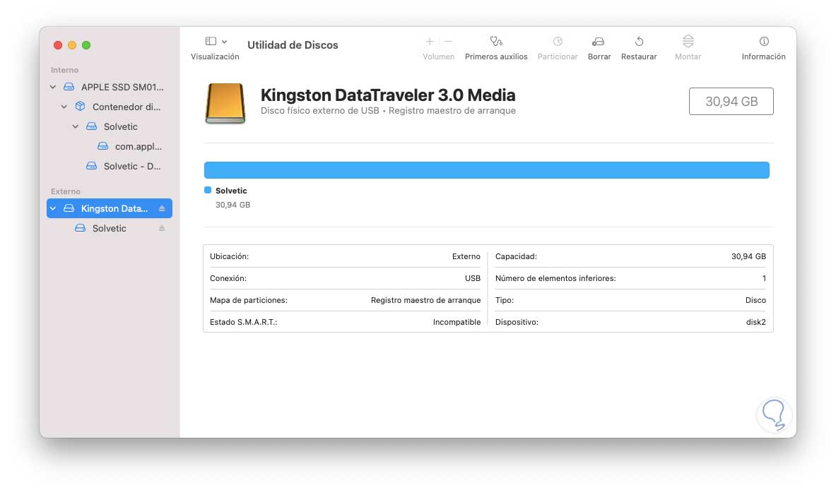The width and height of the screenshot is (836, 490).
Task: Select com.appl... snapshot in sidebar
Action: click(110, 146)
